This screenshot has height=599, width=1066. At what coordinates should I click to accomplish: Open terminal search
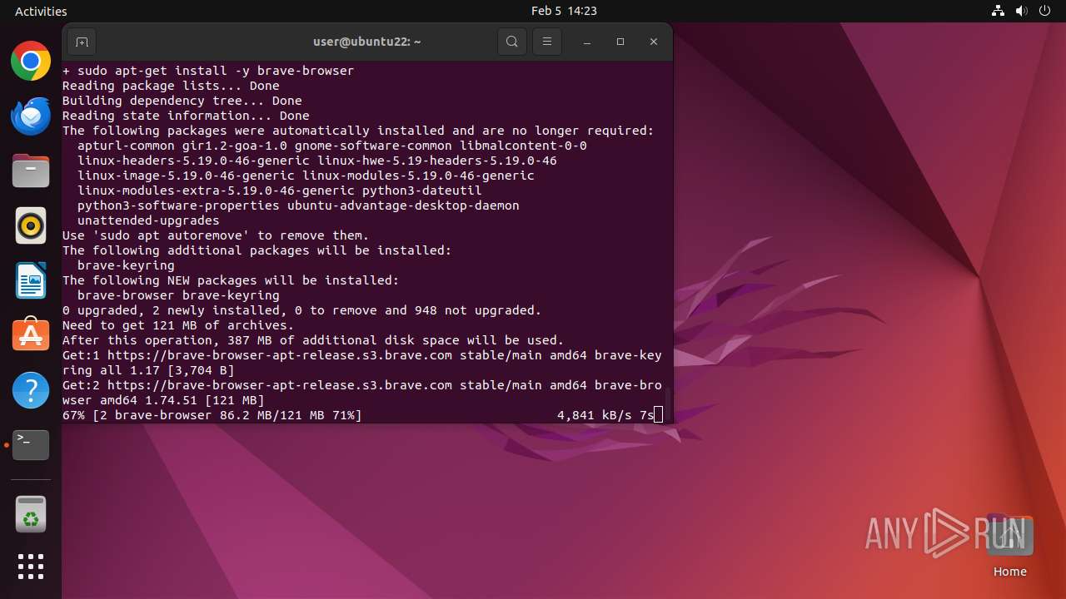pos(512,42)
